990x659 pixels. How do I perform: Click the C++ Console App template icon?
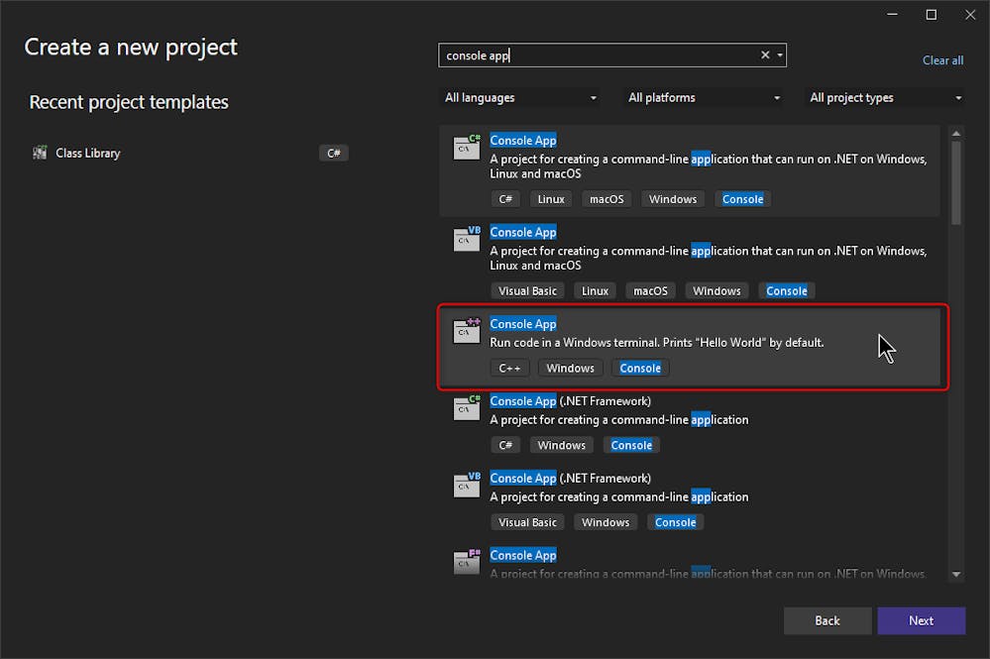tap(467, 330)
